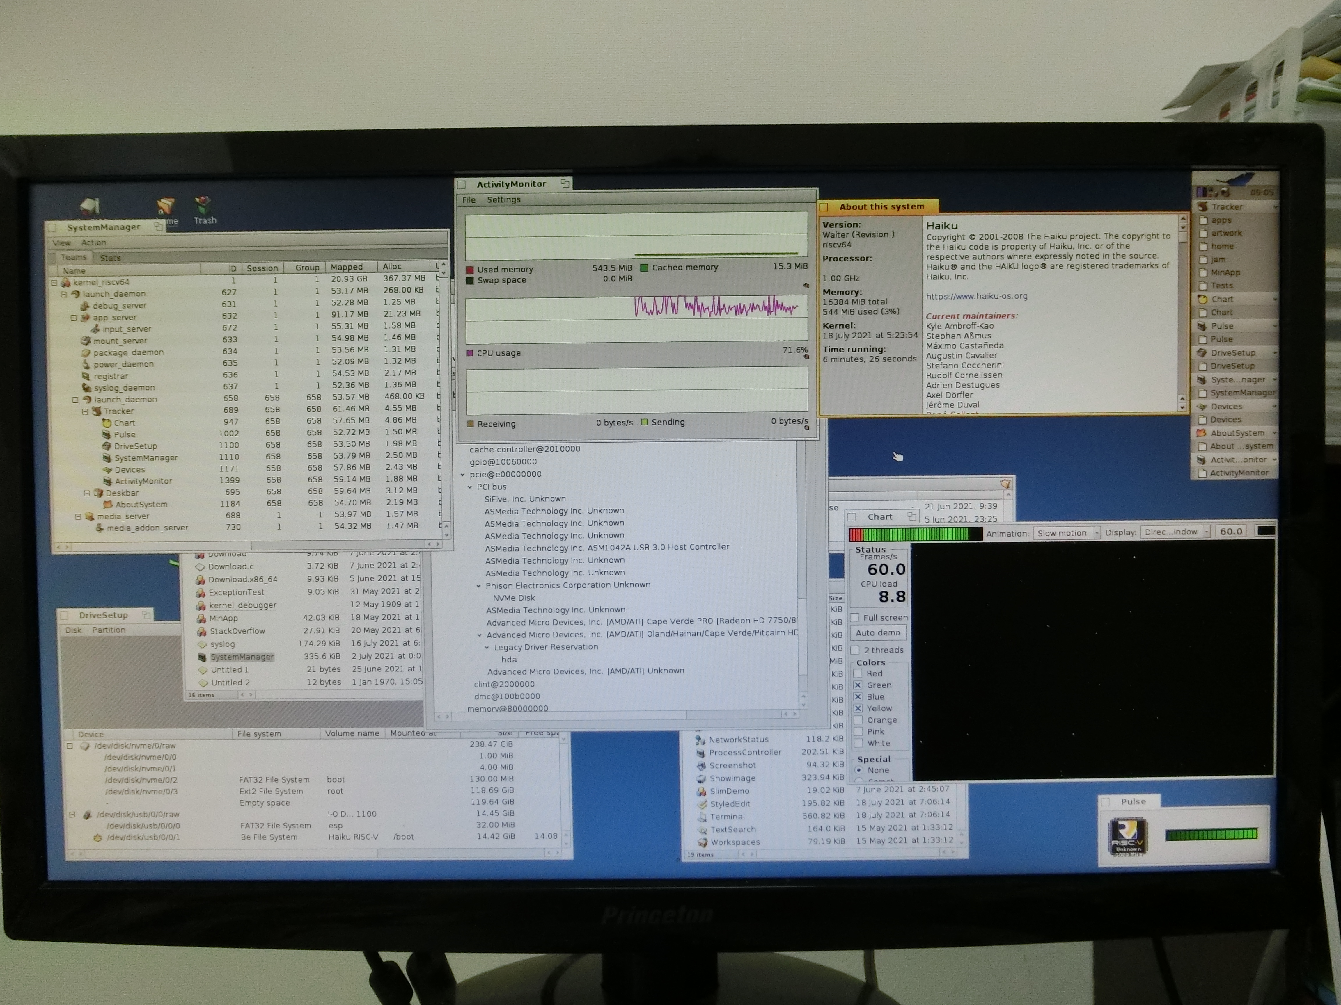Image resolution: width=1341 pixels, height=1005 pixels.
Task: Select the kernel_debugger file icon
Action: tap(201, 606)
